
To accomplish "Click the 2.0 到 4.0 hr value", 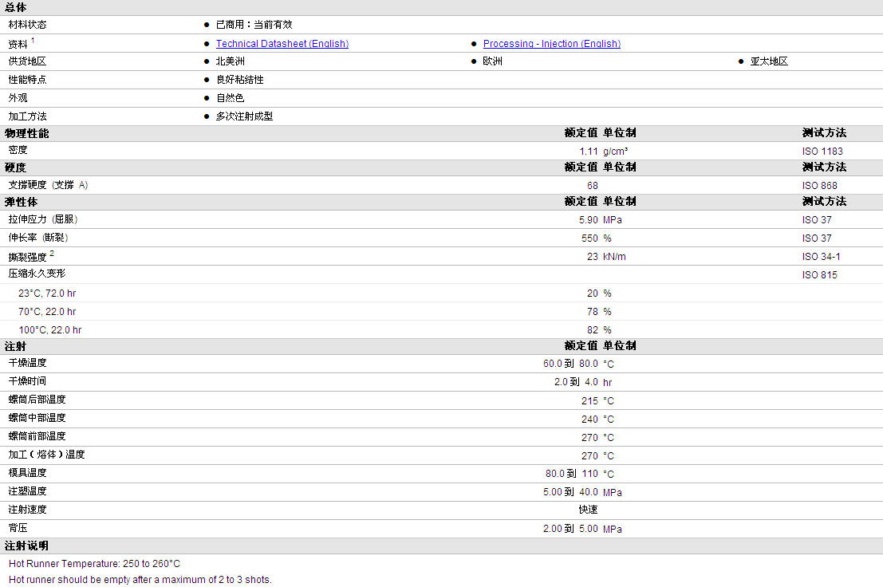I will pos(583,382).
